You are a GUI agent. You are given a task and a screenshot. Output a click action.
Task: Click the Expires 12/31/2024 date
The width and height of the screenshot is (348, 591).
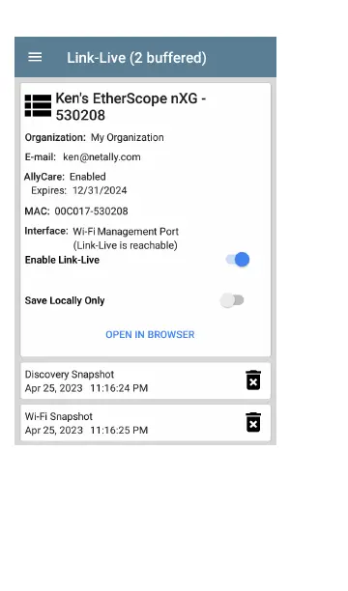point(100,190)
